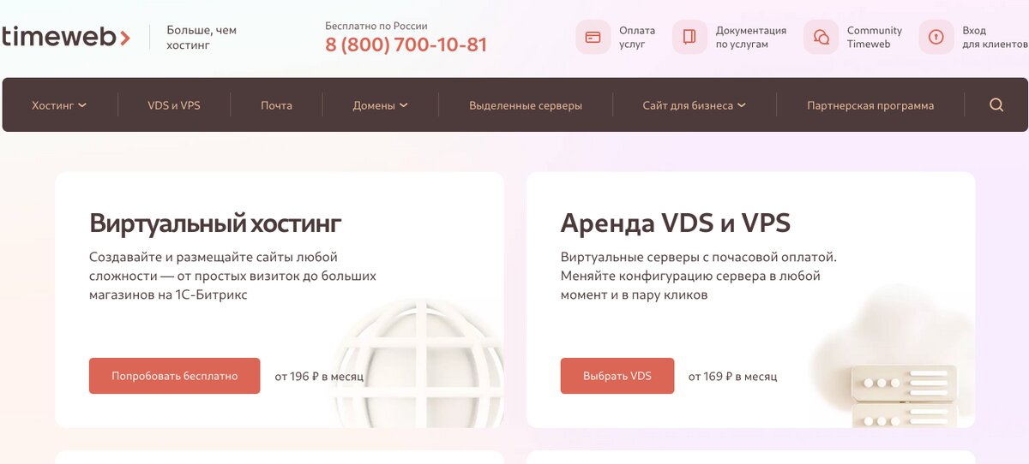The width and height of the screenshot is (1029, 464).
Task: Click the Попробовать бесплатно button
Action: coord(174,376)
